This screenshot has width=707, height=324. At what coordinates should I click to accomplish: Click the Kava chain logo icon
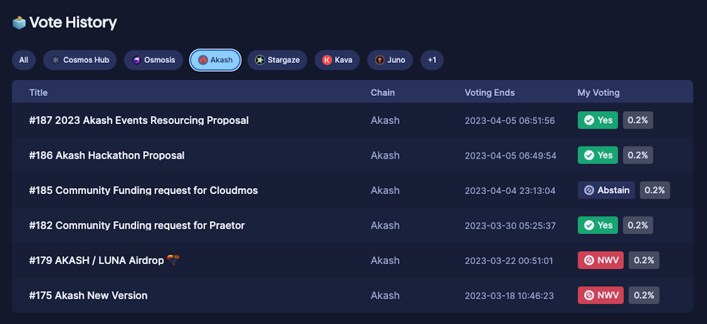pyautogui.click(x=327, y=60)
